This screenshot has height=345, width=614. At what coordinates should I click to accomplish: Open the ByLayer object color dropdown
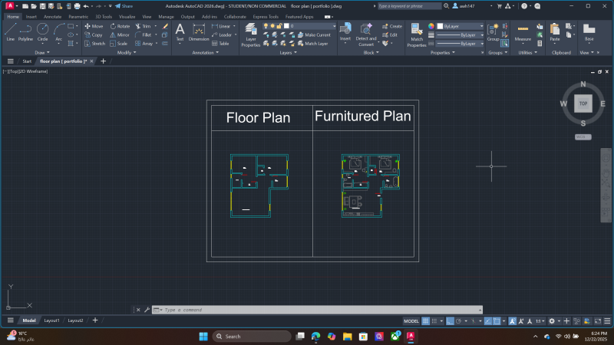tap(464, 26)
